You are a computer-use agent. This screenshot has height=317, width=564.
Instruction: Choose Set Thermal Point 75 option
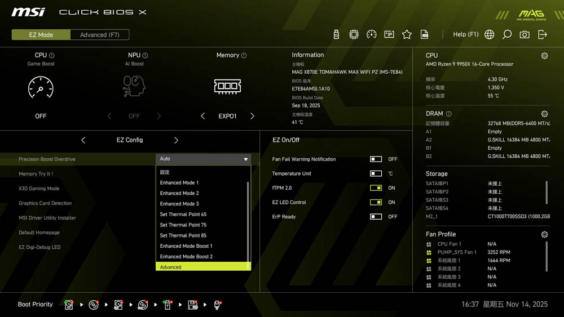pos(183,225)
